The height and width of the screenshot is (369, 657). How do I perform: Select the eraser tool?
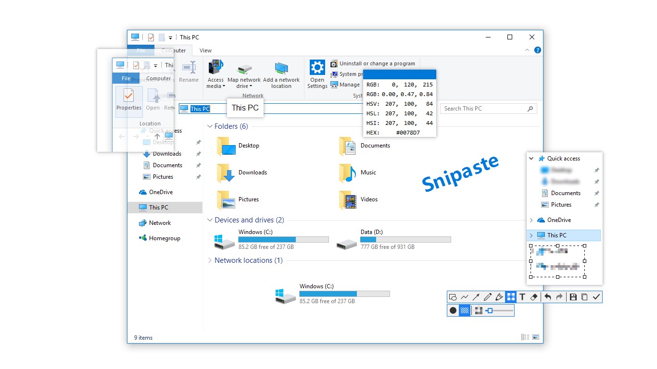tap(533, 297)
